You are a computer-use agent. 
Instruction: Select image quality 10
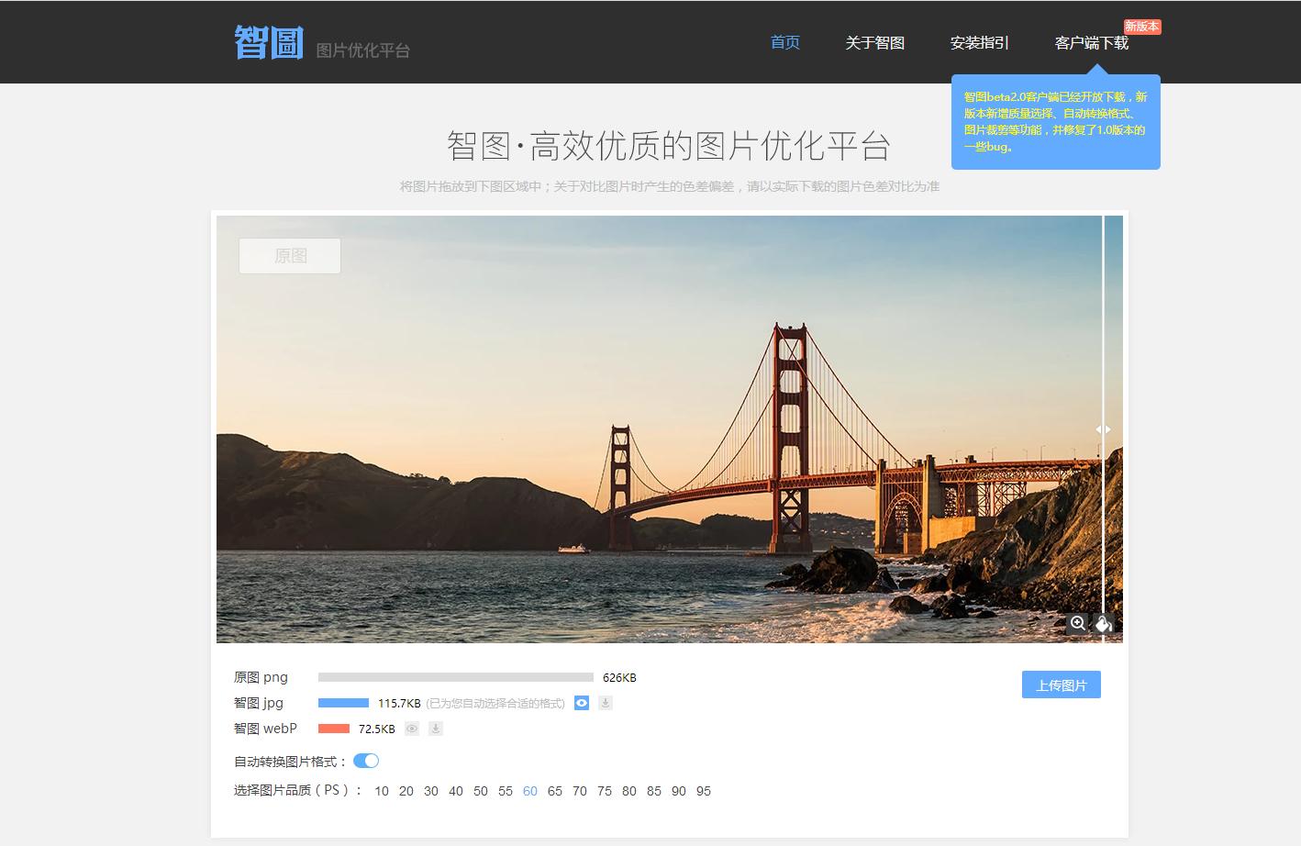382,791
